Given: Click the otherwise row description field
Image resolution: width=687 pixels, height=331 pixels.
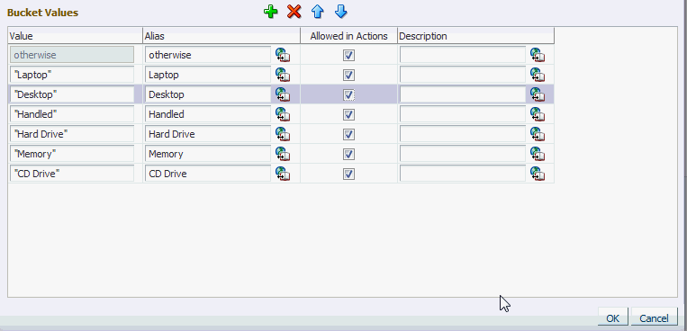Looking at the screenshot, I should pyautogui.click(x=463, y=55).
